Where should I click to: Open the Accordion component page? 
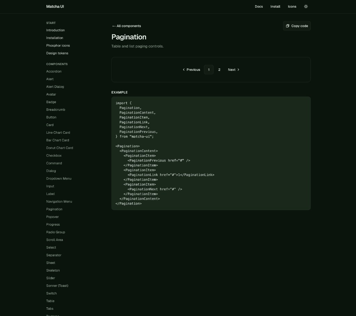point(54,71)
